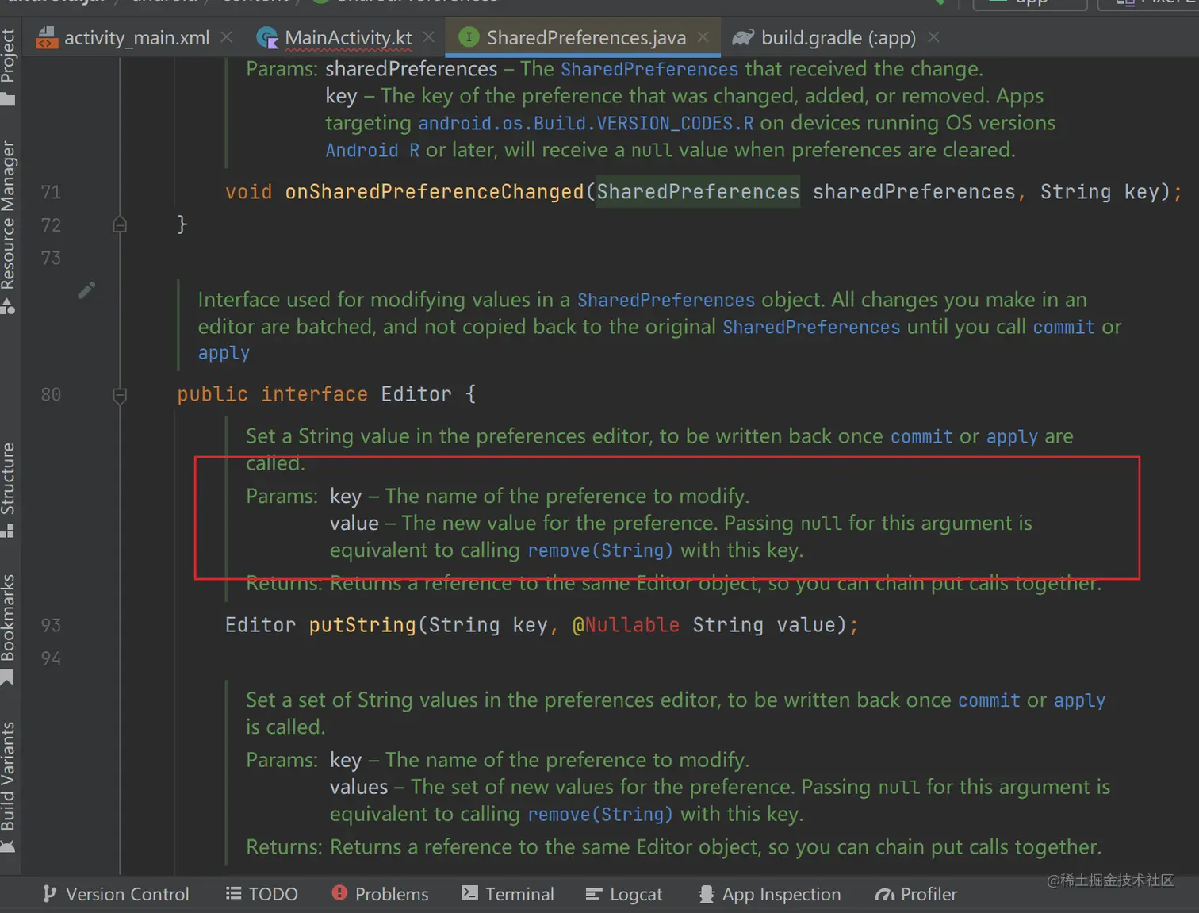This screenshot has height=913, width=1199.
Task: Follow the remove(String) link in putString doc
Action: pyautogui.click(x=600, y=550)
